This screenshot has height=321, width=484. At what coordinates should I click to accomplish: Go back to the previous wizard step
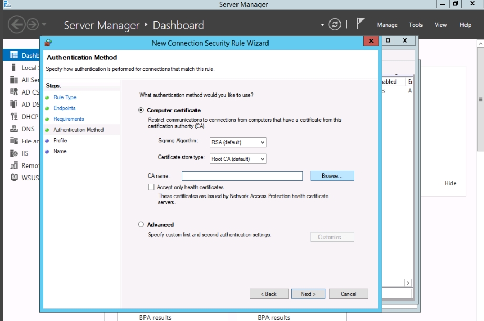tap(269, 294)
